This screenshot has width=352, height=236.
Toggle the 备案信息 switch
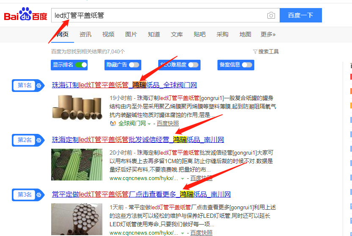[247, 65]
